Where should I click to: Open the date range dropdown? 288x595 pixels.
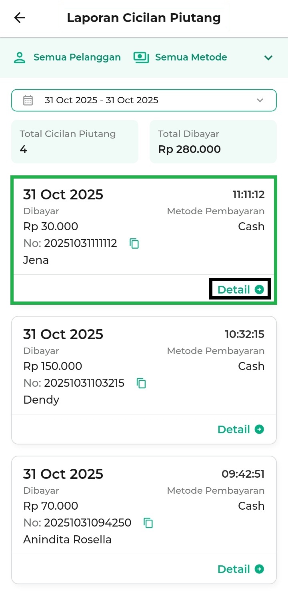tap(144, 100)
